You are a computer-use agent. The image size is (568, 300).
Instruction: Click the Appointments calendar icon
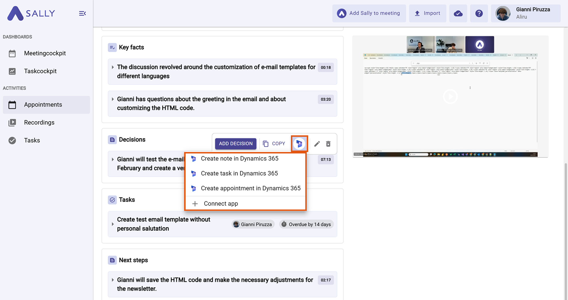point(12,105)
